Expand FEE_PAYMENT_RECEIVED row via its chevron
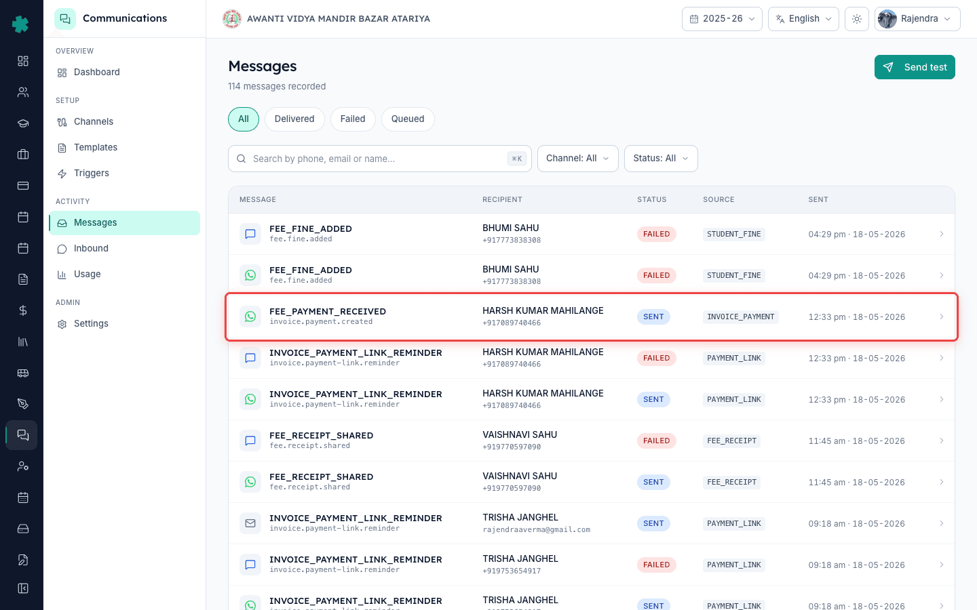The width and height of the screenshot is (977, 610). [x=941, y=317]
